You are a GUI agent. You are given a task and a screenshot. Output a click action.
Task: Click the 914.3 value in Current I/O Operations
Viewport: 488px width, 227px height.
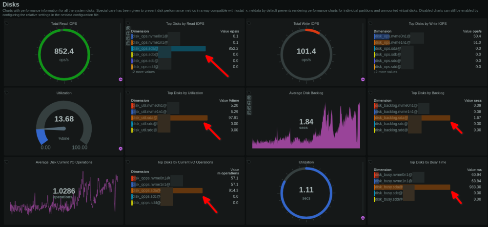233,190
